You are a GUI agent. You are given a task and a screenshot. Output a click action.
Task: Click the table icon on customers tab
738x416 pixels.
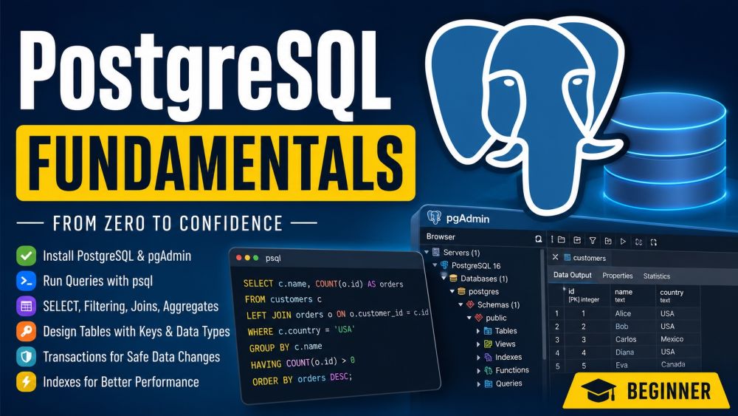567,257
